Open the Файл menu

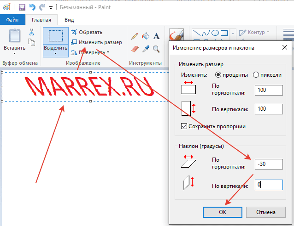pos(12,20)
